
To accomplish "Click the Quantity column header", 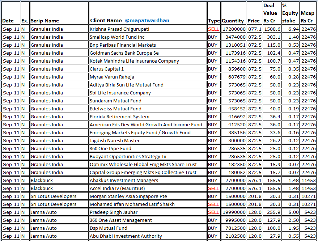I will point(234,13).
